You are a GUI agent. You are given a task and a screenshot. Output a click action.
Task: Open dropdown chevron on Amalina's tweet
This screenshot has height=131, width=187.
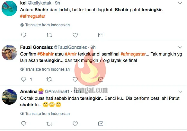180,92
